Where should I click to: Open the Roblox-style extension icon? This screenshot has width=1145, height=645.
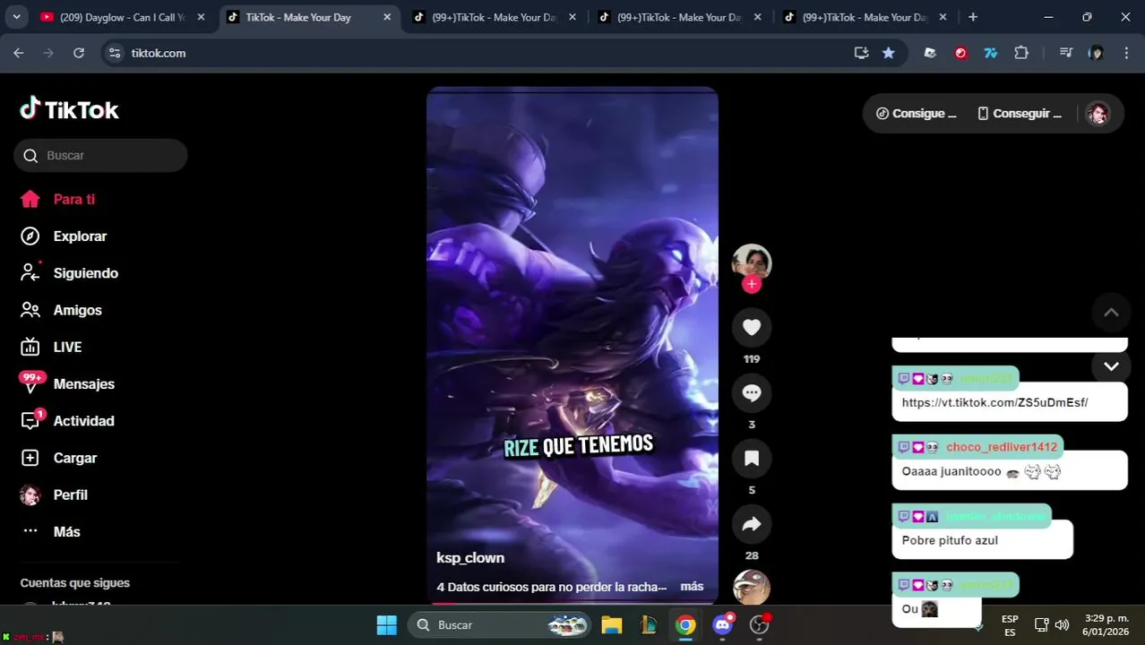pos(930,53)
